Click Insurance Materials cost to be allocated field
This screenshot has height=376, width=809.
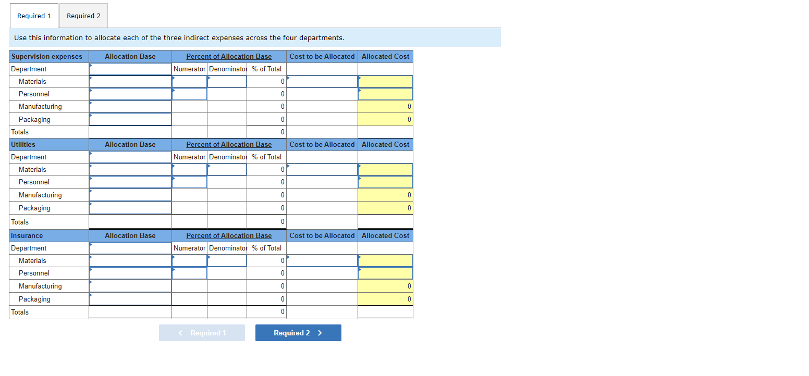[x=322, y=260]
